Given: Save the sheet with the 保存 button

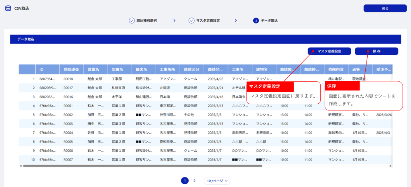Looking at the screenshot, I should (376, 51).
